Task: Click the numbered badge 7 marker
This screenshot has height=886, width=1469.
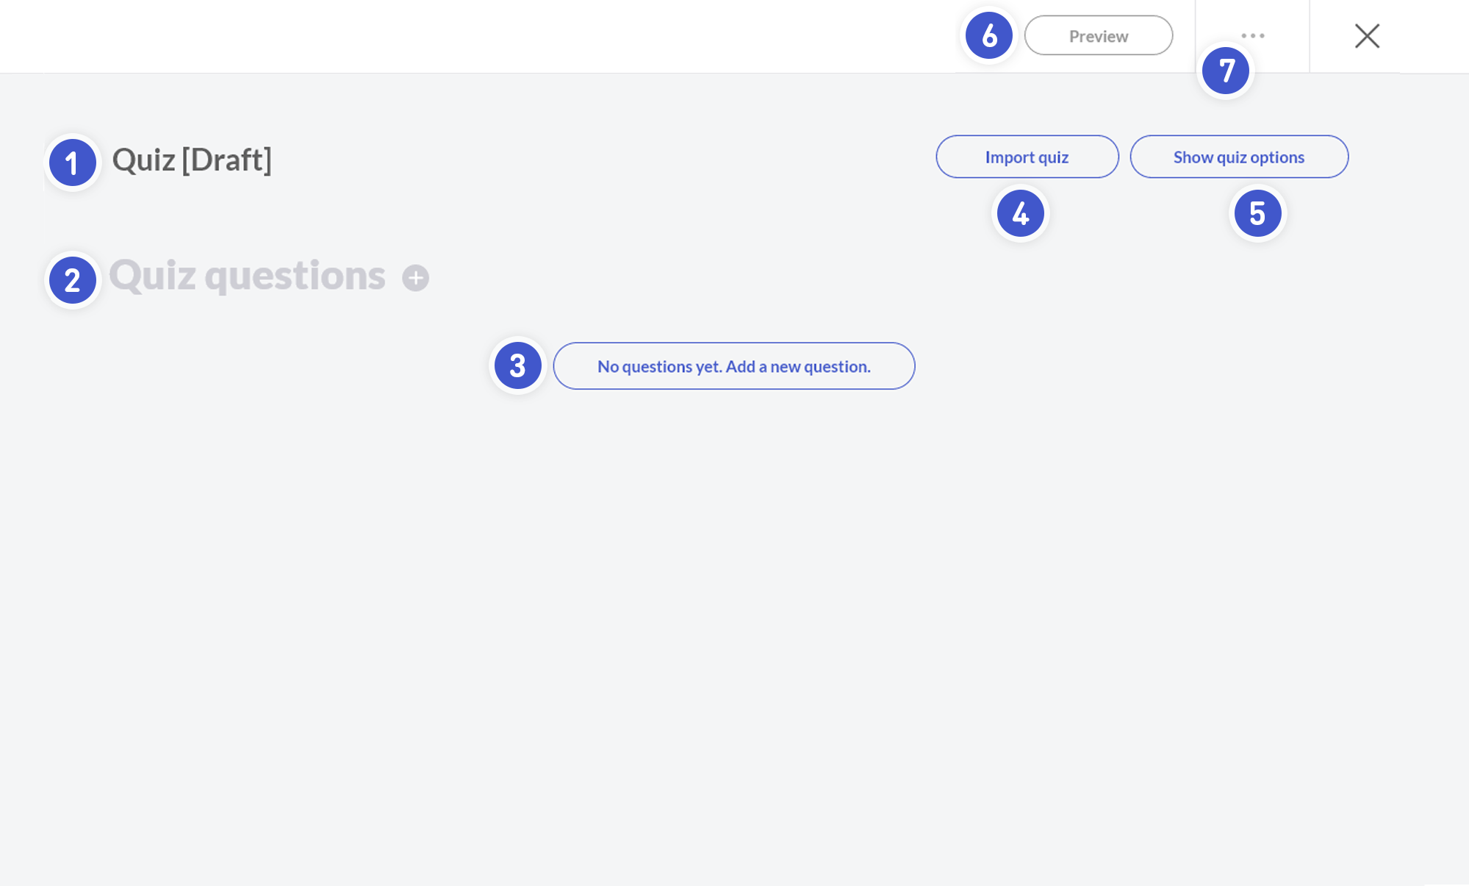Action: tap(1226, 71)
